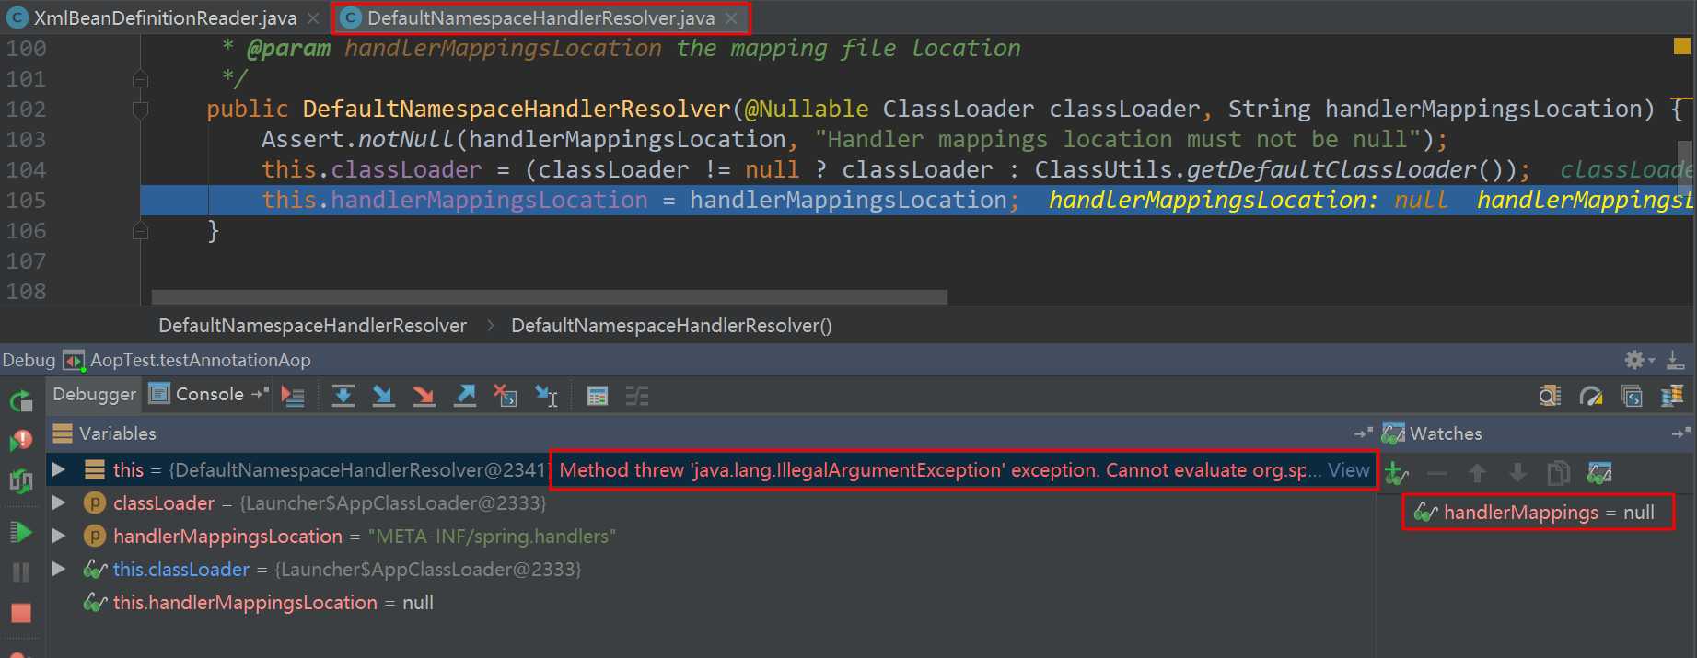Click the Force Step Into icon

424,396
